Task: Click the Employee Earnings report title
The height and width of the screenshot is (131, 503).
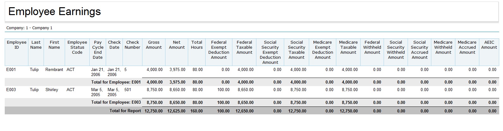Action: coord(55,12)
